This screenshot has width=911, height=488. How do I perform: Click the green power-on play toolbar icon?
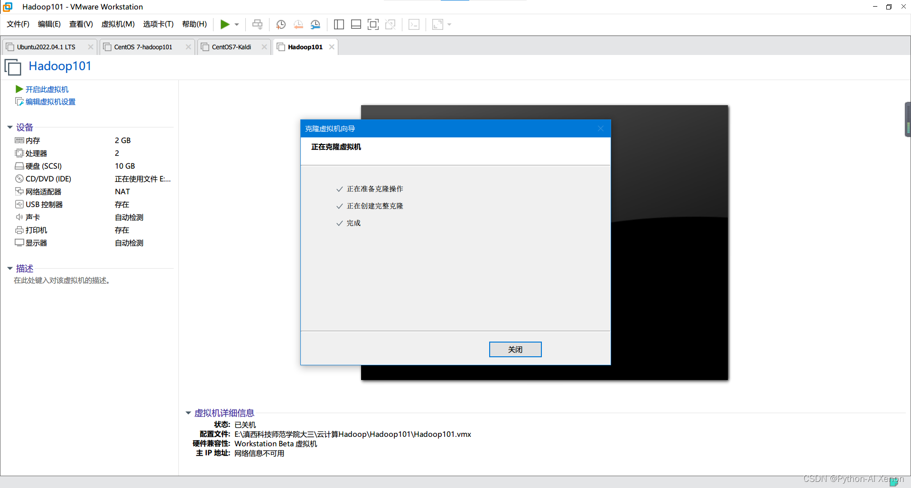225,24
